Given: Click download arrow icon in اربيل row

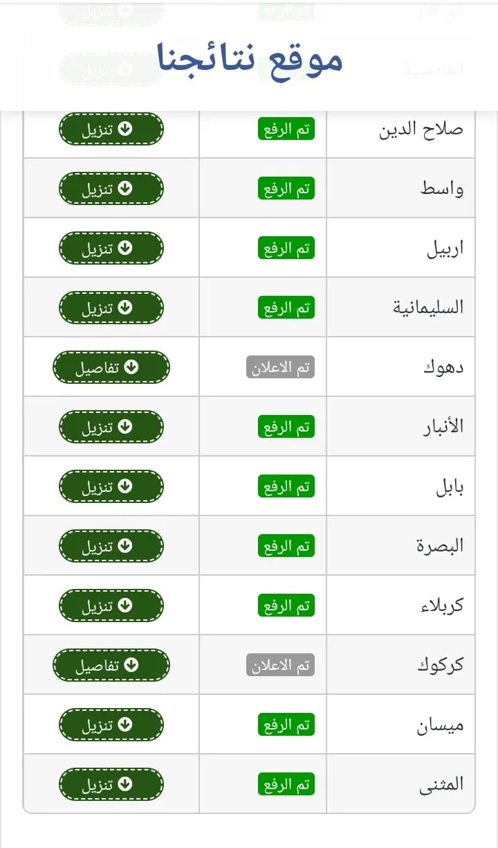Looking at the screenshot, I should pos(125,248).
